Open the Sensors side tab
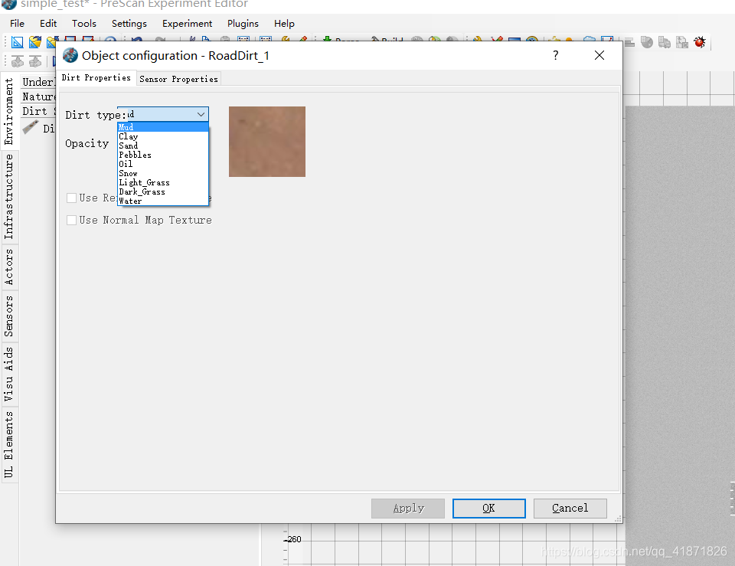The image size is (735, 566). click(x=9, y=316)
